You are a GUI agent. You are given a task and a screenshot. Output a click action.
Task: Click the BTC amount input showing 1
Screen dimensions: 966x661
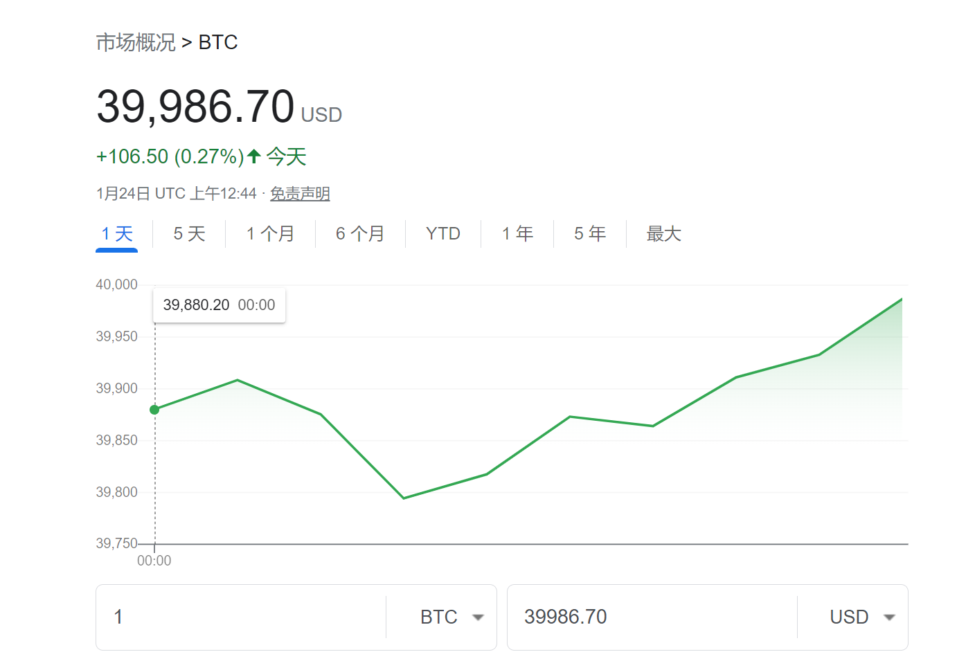pyautogui.click(x=208, y=617)
